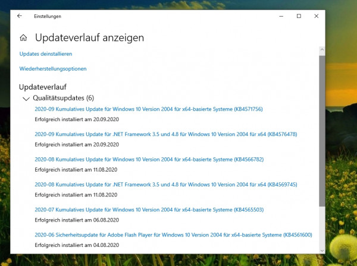The image size is (357, 266).
Task: Open 2020-07 cumulative update KB4565503
Action: 149,210
